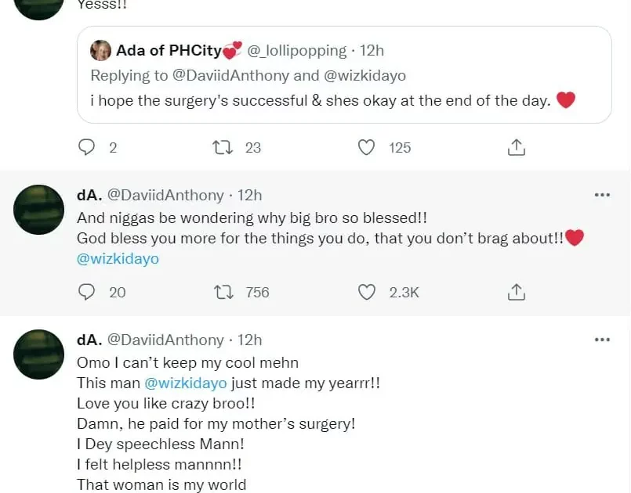Open @wizkidayo mention in 'This man' line

[186, 383]
